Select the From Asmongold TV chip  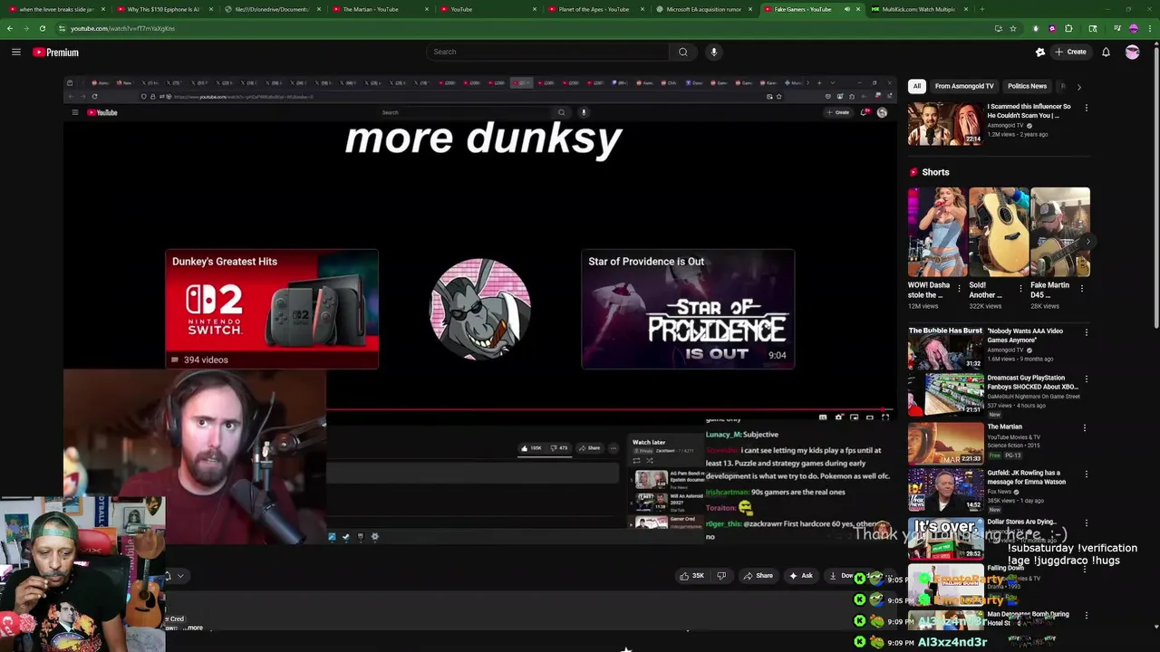point(964,86)
